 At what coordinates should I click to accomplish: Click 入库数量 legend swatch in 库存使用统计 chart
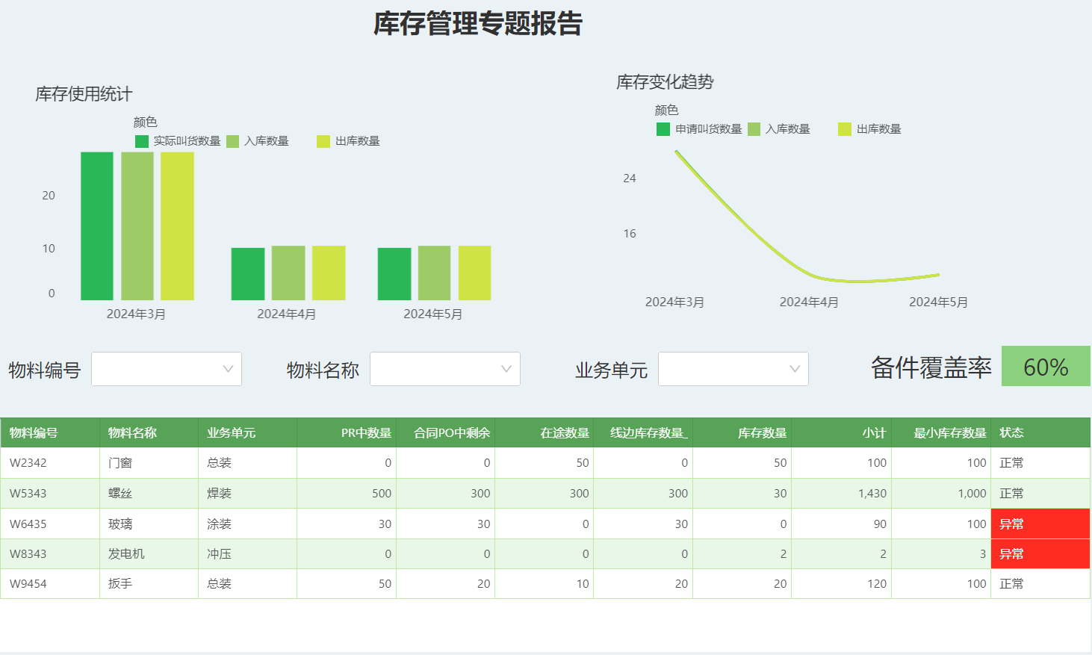232,141
